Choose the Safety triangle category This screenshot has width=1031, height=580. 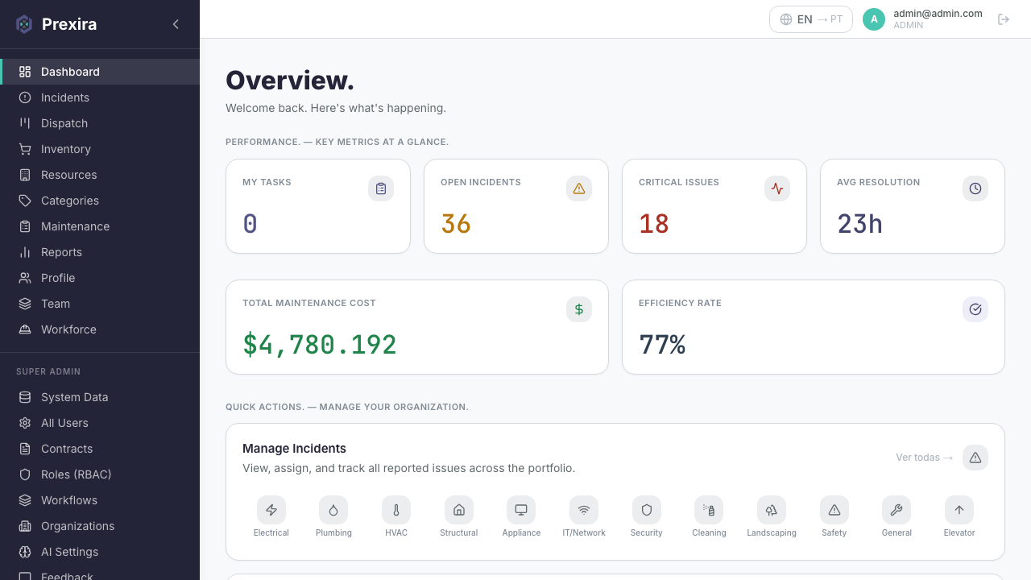[x=834, y=516]
